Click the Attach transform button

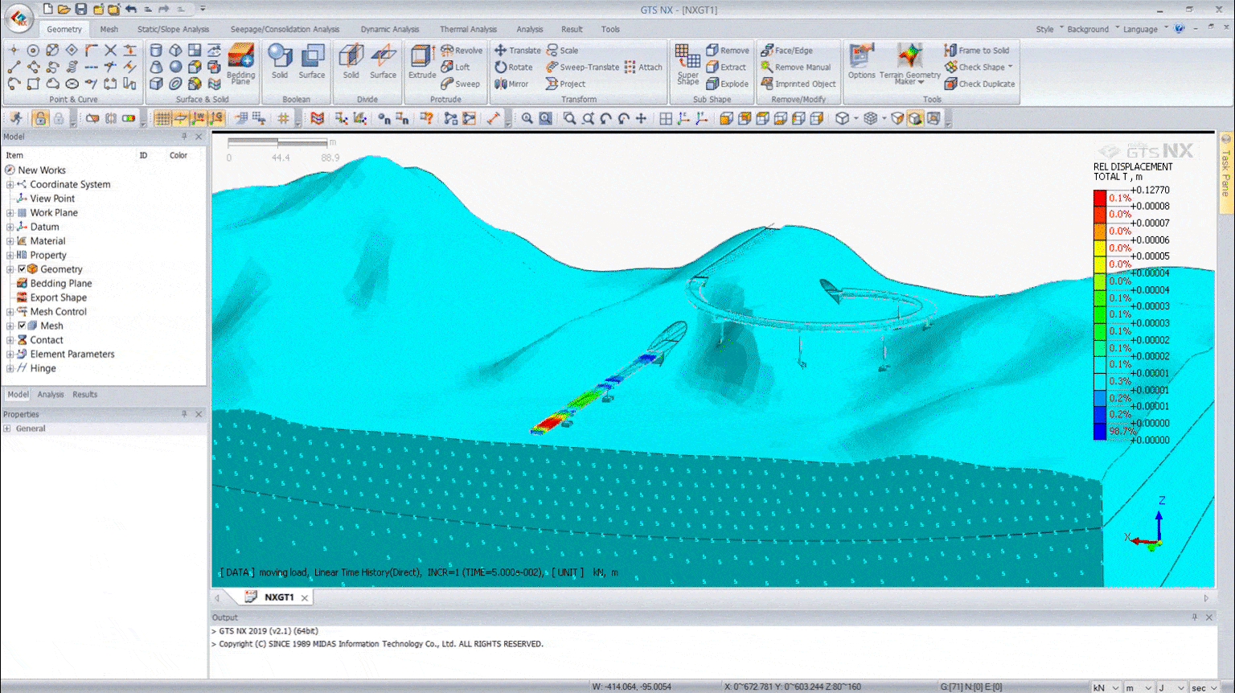643,67
